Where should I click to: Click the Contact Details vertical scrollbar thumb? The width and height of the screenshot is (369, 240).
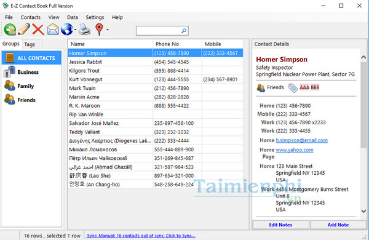point(363,105)
